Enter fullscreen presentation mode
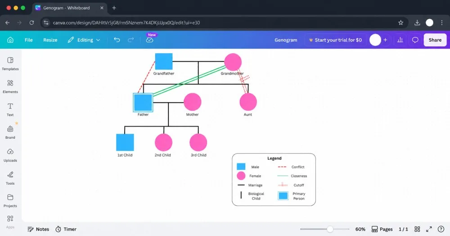The image size is (450, 236). click(x=429, y=229)
